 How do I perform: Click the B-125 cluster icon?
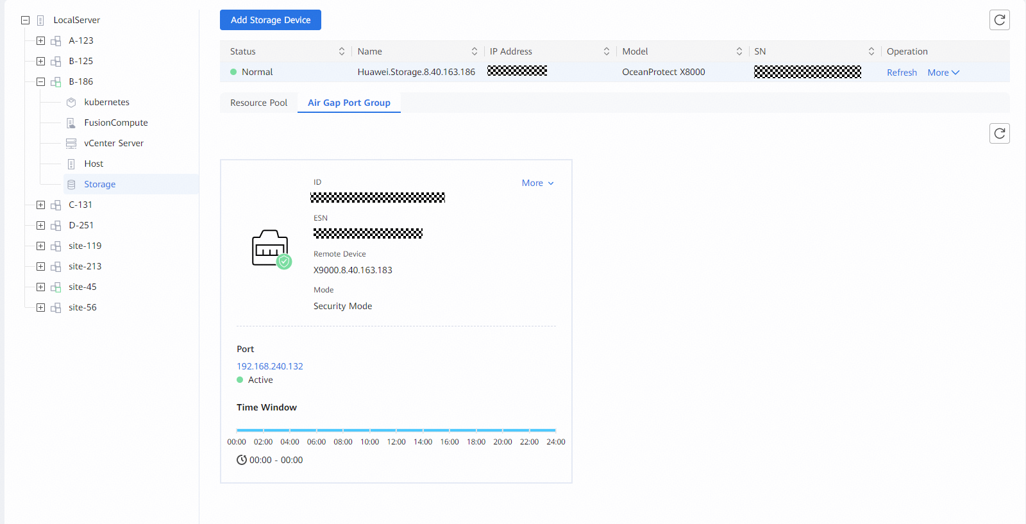coord(56,62)
